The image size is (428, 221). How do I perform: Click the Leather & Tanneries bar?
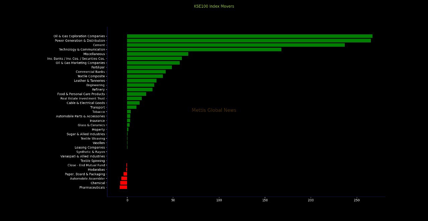click(x=142, y=81)
